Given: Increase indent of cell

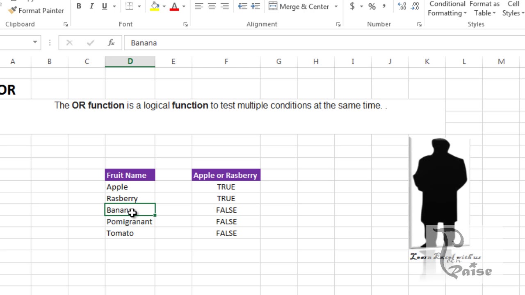Looking at the screenshot, I should coord(255,6).
